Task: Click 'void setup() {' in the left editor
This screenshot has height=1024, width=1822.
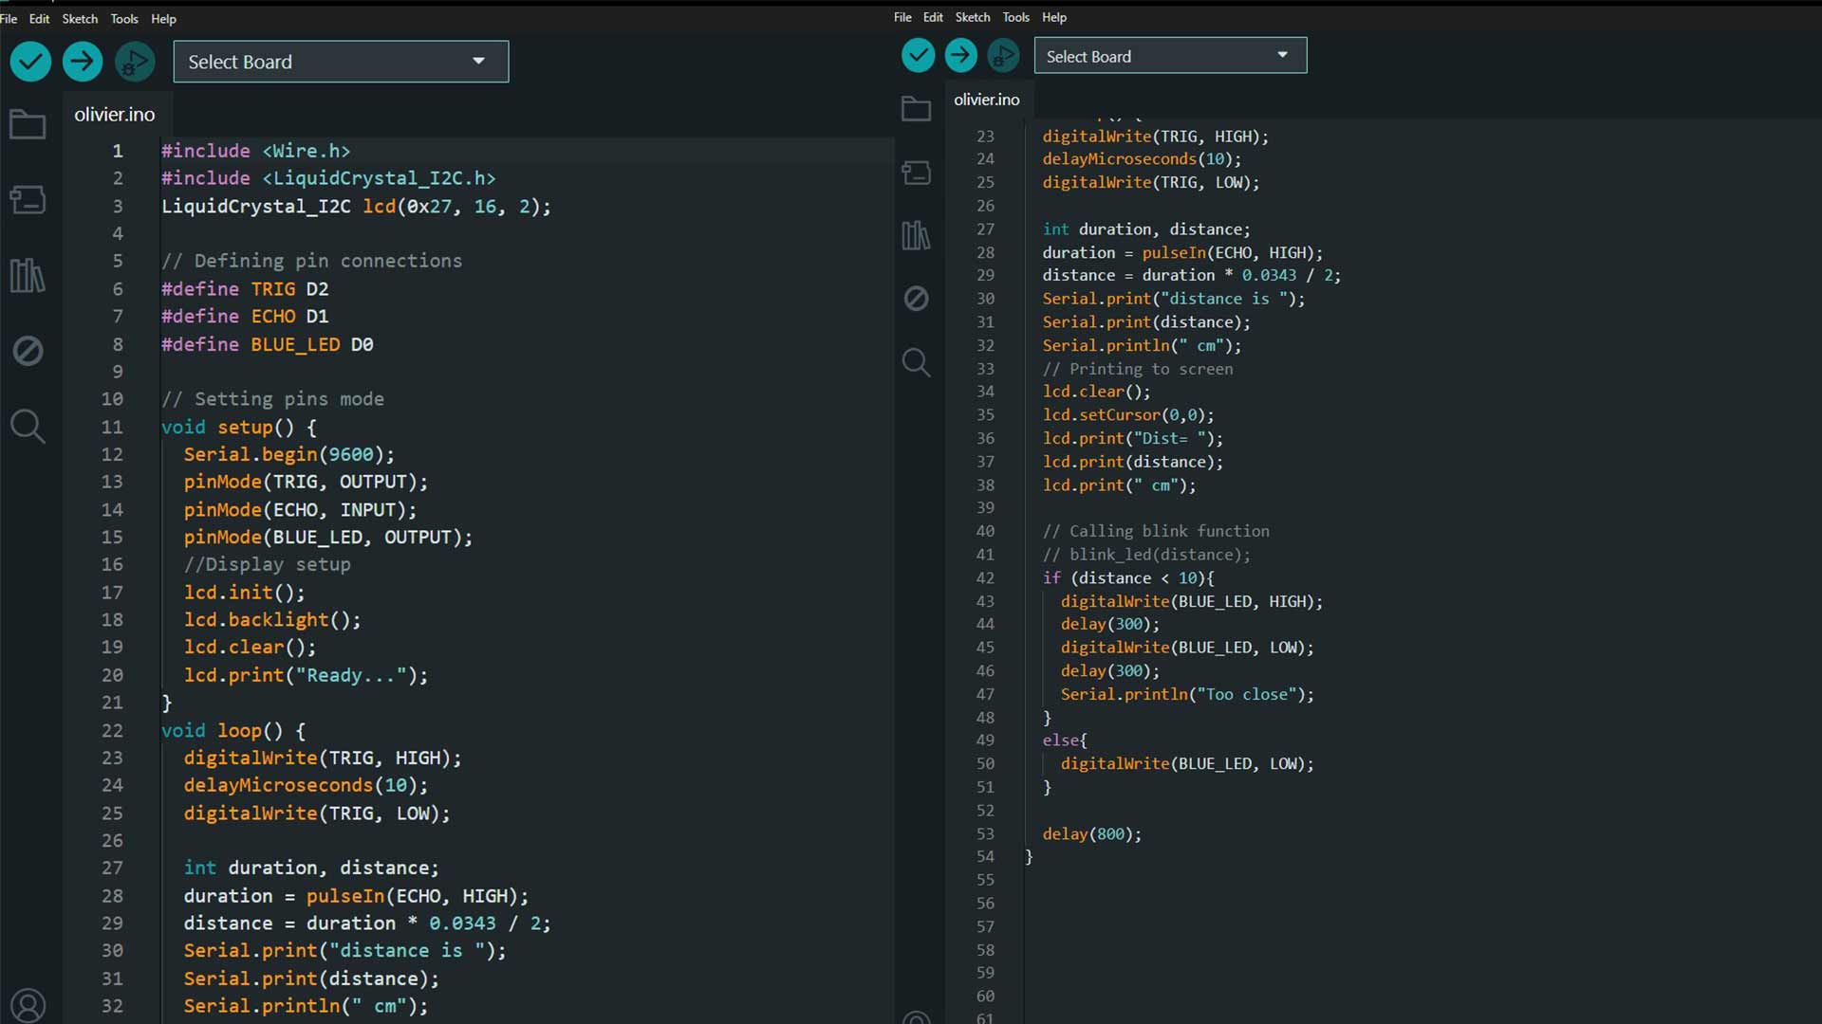Action: pyautogui.click(x=239, y=428)
